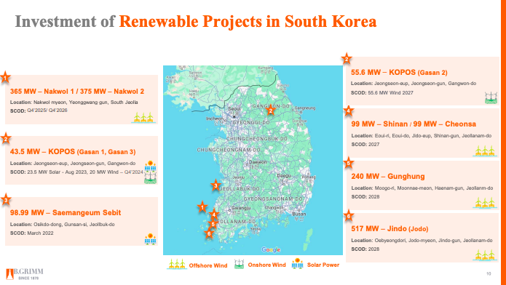The image size is (506, 285).
Task: Click slide page number 10
Action: click(489, 273)
